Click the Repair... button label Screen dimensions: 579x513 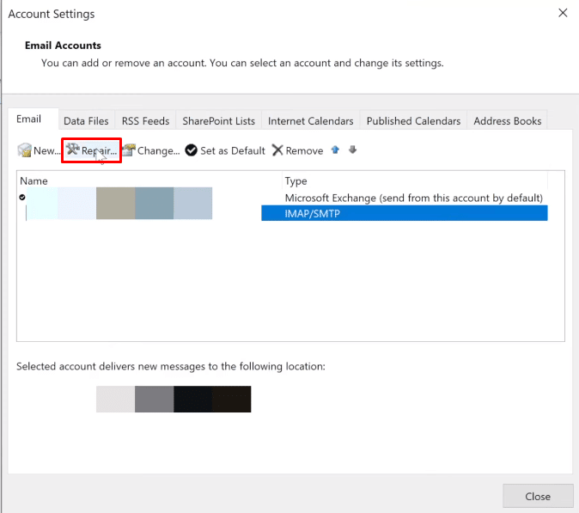pos(99,150)
